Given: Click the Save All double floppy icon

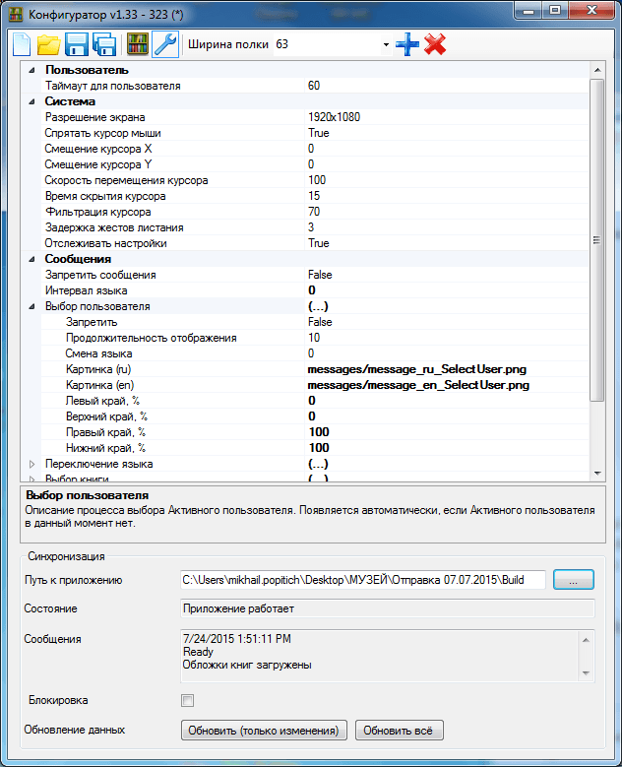Looking at the screenshot, I should click(x=104, y=44).
